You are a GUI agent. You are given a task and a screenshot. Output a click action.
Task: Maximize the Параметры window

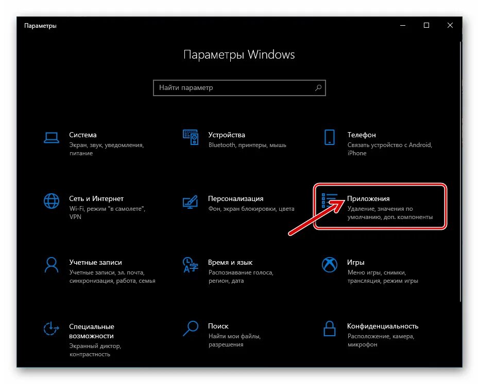click(x=426, y=25)
